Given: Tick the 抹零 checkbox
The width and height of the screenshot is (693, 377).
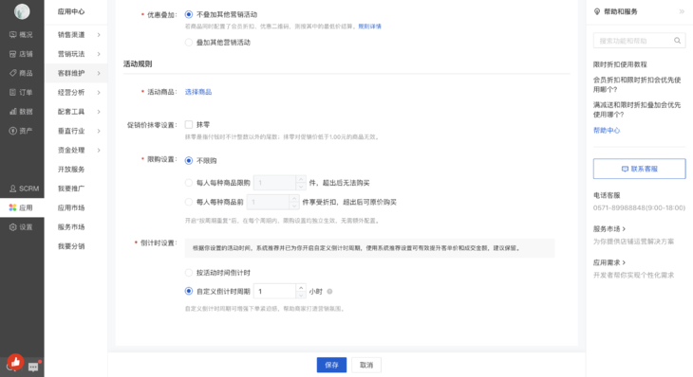Looking at the screenshot, I should pos(189,125).
